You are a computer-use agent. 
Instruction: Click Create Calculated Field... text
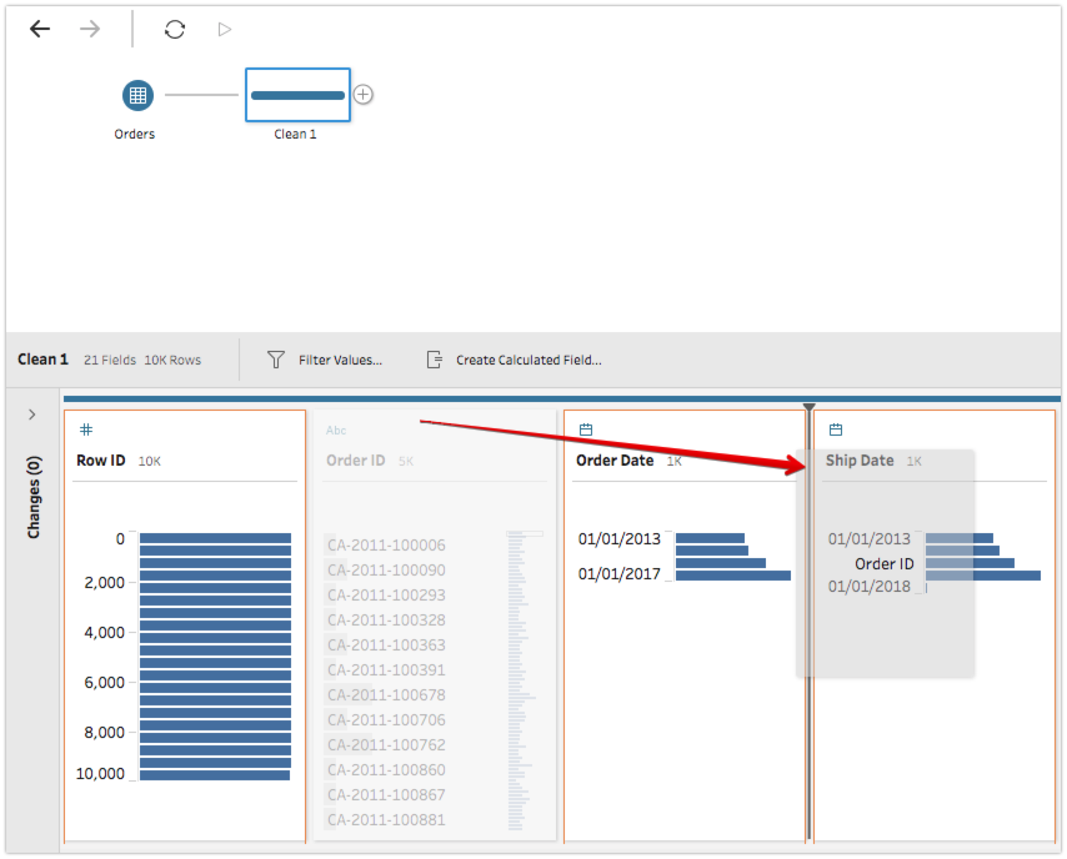pos(529,360)
